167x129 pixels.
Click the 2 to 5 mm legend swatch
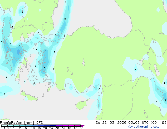pos(23,126)
